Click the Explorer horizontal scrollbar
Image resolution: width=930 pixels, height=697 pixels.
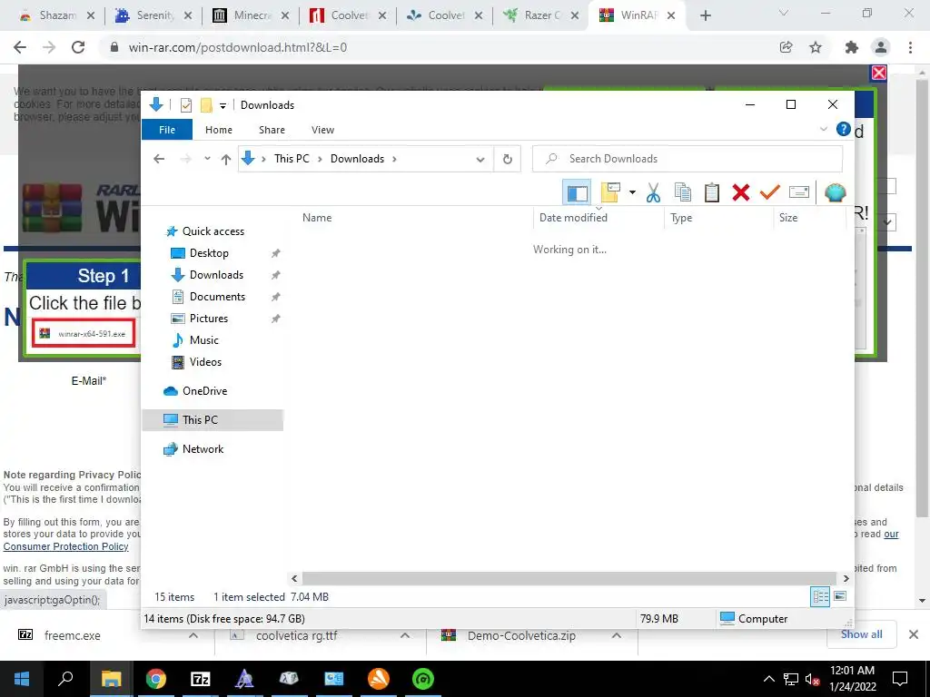point(569,578)
